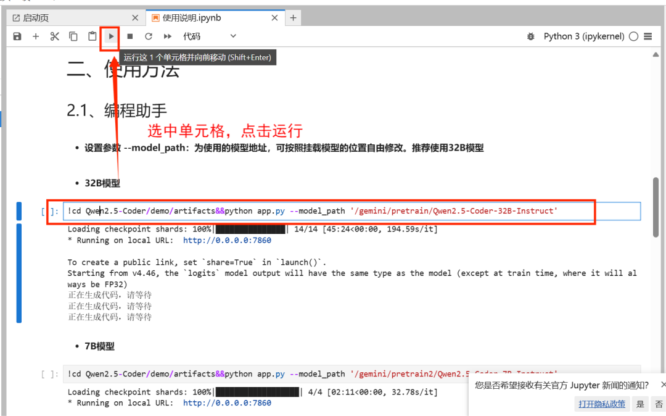This screenshot has width=666, height=416.
Task: Click the 7B cell execution prompt brackets
Action: 50,375
